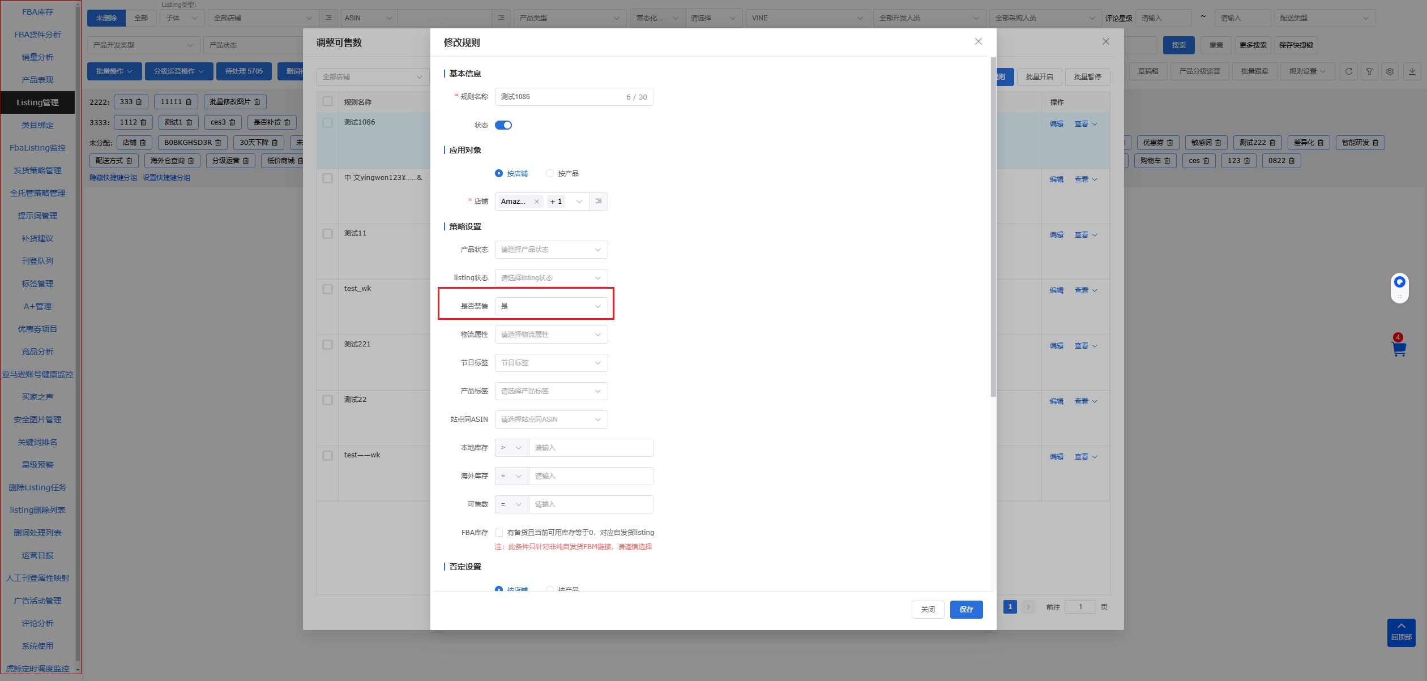Toggle the 状态 switch off
The width and height of the screenshot is (1427, 681).
(503, 125)
